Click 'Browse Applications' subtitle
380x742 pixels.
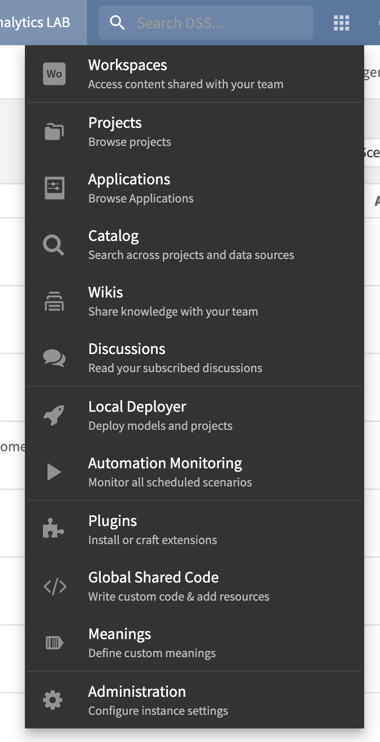point(141,199)
